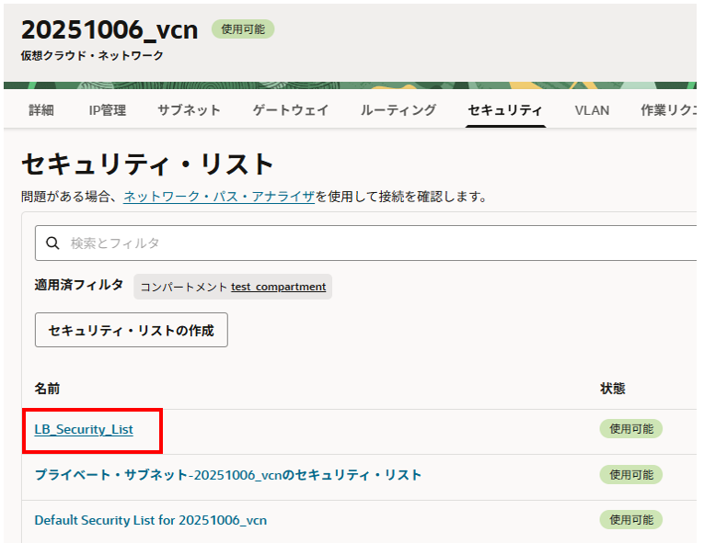
Task: Open the ネットワーク・パス・アナライザ link
Action: click(x=219, y=197)
